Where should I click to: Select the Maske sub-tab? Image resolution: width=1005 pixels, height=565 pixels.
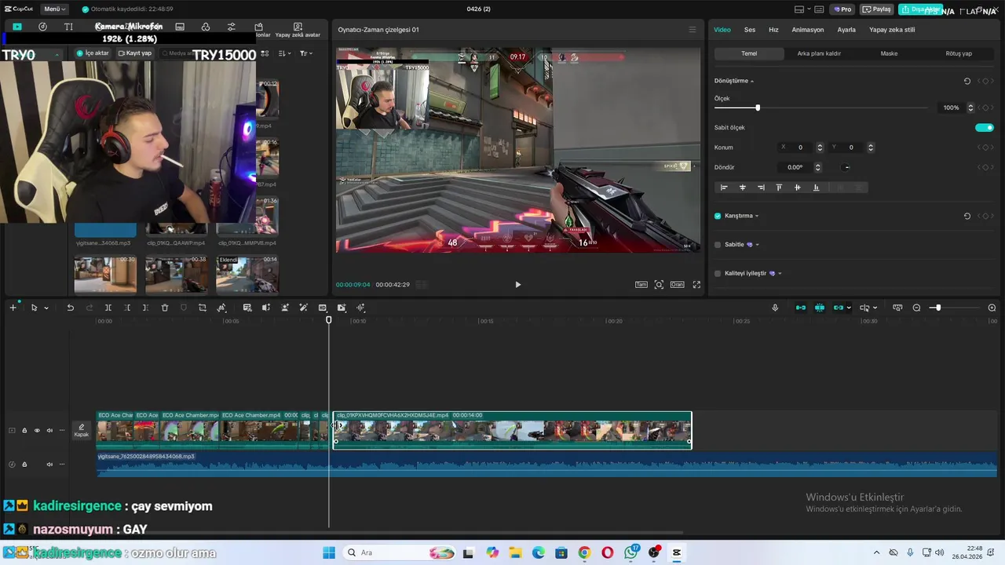[x=889, y=53]
